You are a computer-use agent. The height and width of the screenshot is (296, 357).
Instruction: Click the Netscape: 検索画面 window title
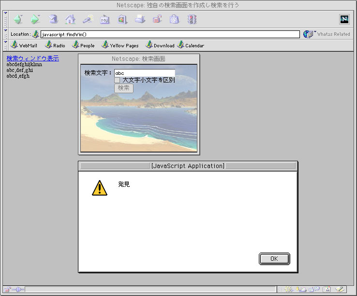point(138,59)
